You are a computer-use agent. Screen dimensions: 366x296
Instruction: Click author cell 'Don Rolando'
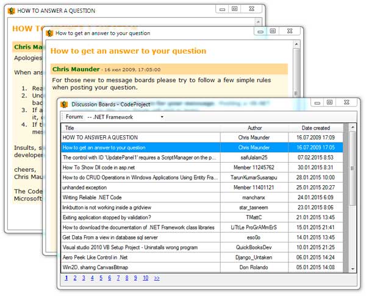[x=254, y=267]
